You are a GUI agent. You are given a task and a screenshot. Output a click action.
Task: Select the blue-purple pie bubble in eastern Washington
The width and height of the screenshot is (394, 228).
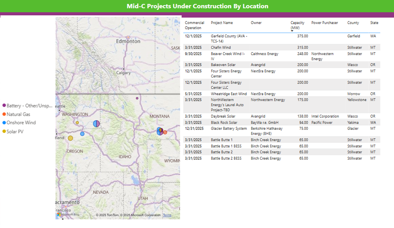[97, 123]
